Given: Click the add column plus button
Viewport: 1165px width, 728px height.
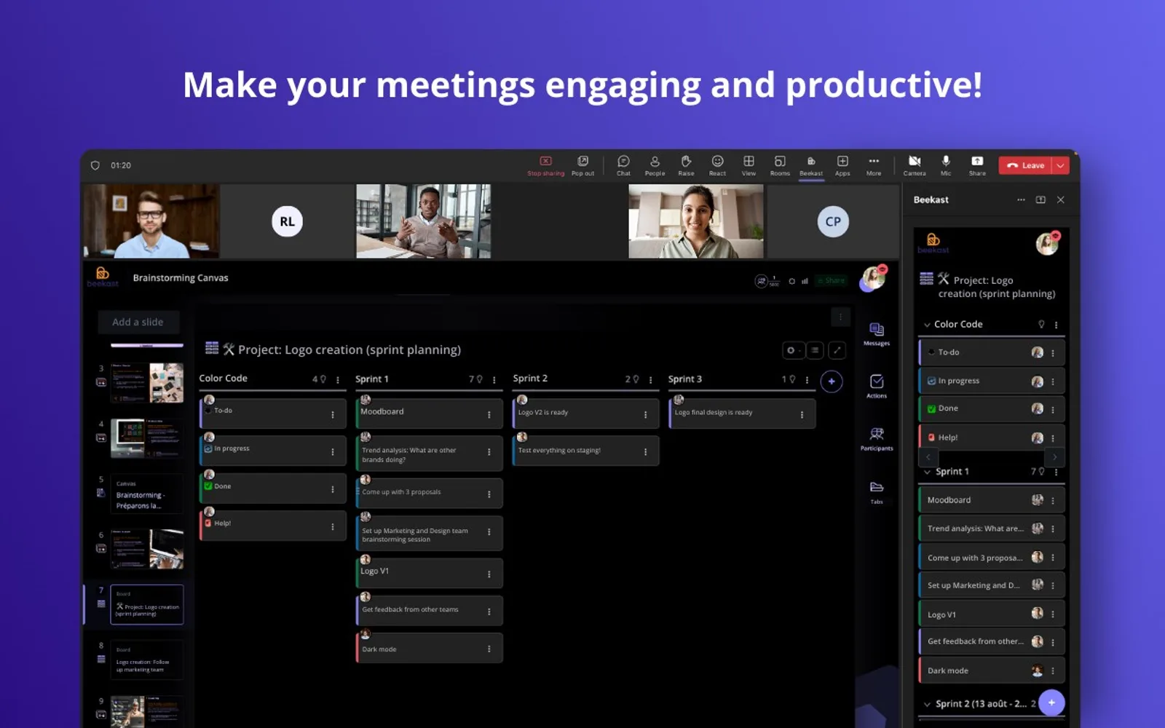Looking at the screenshot, I should point(832,381).
